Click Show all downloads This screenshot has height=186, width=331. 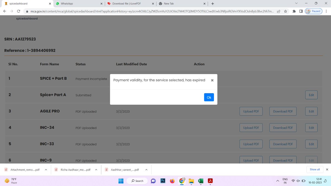(315, 169)
